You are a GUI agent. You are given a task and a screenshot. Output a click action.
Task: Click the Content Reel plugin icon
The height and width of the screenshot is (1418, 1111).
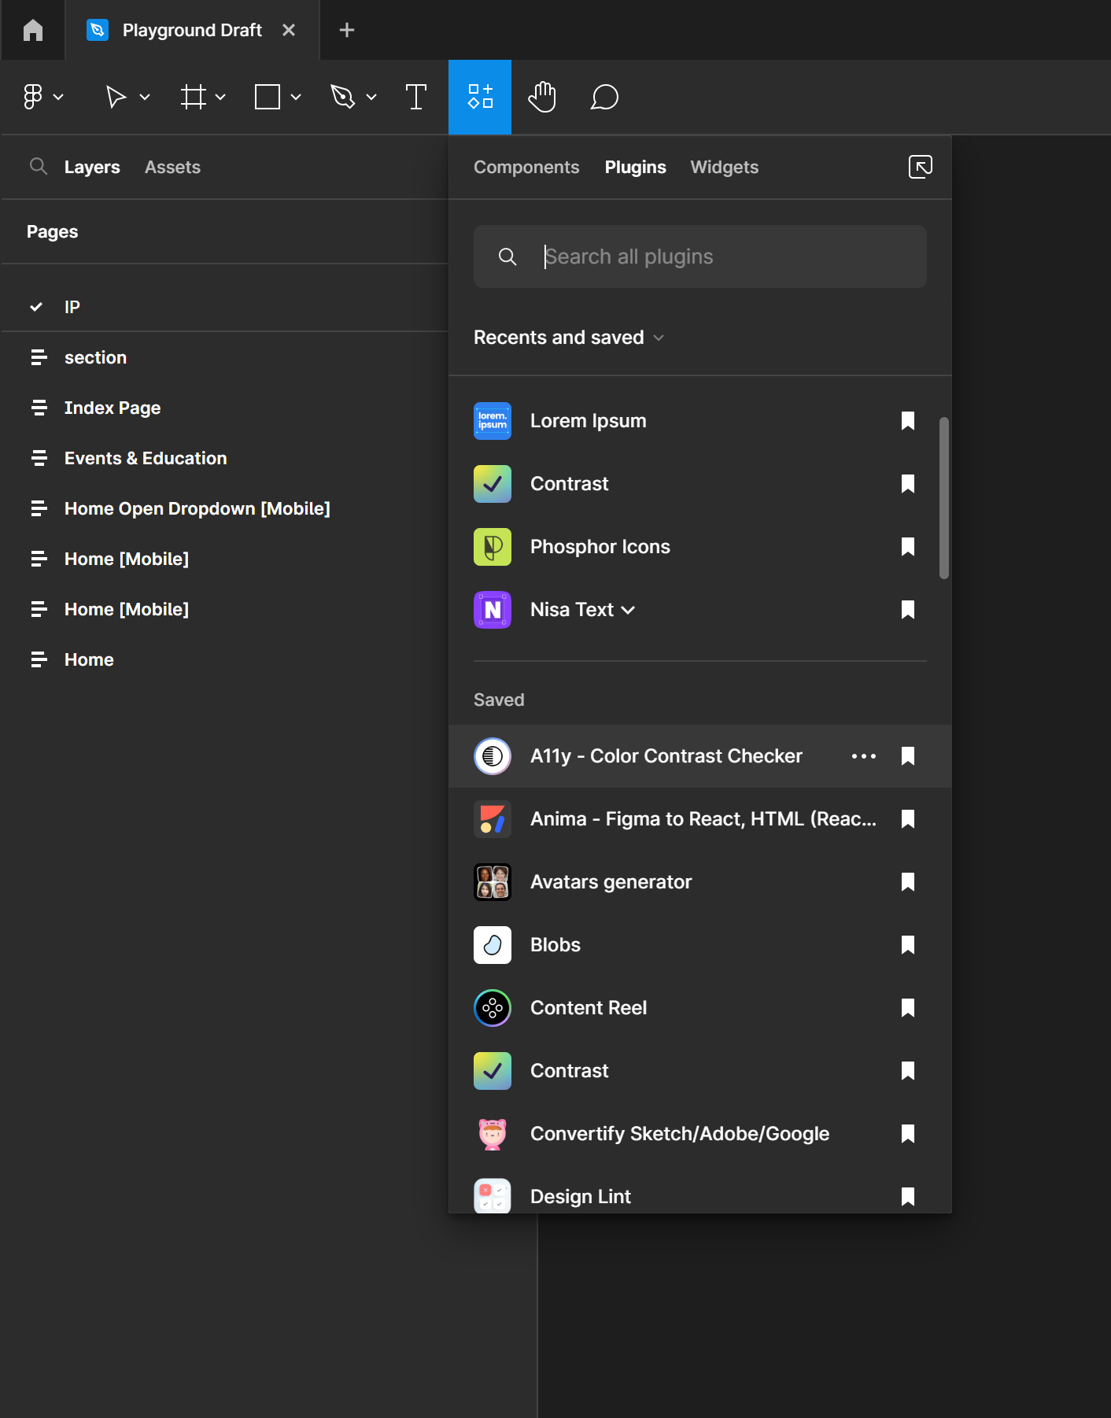493,1008
